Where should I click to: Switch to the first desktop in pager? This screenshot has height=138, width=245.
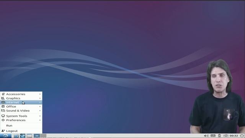(37, 136)
